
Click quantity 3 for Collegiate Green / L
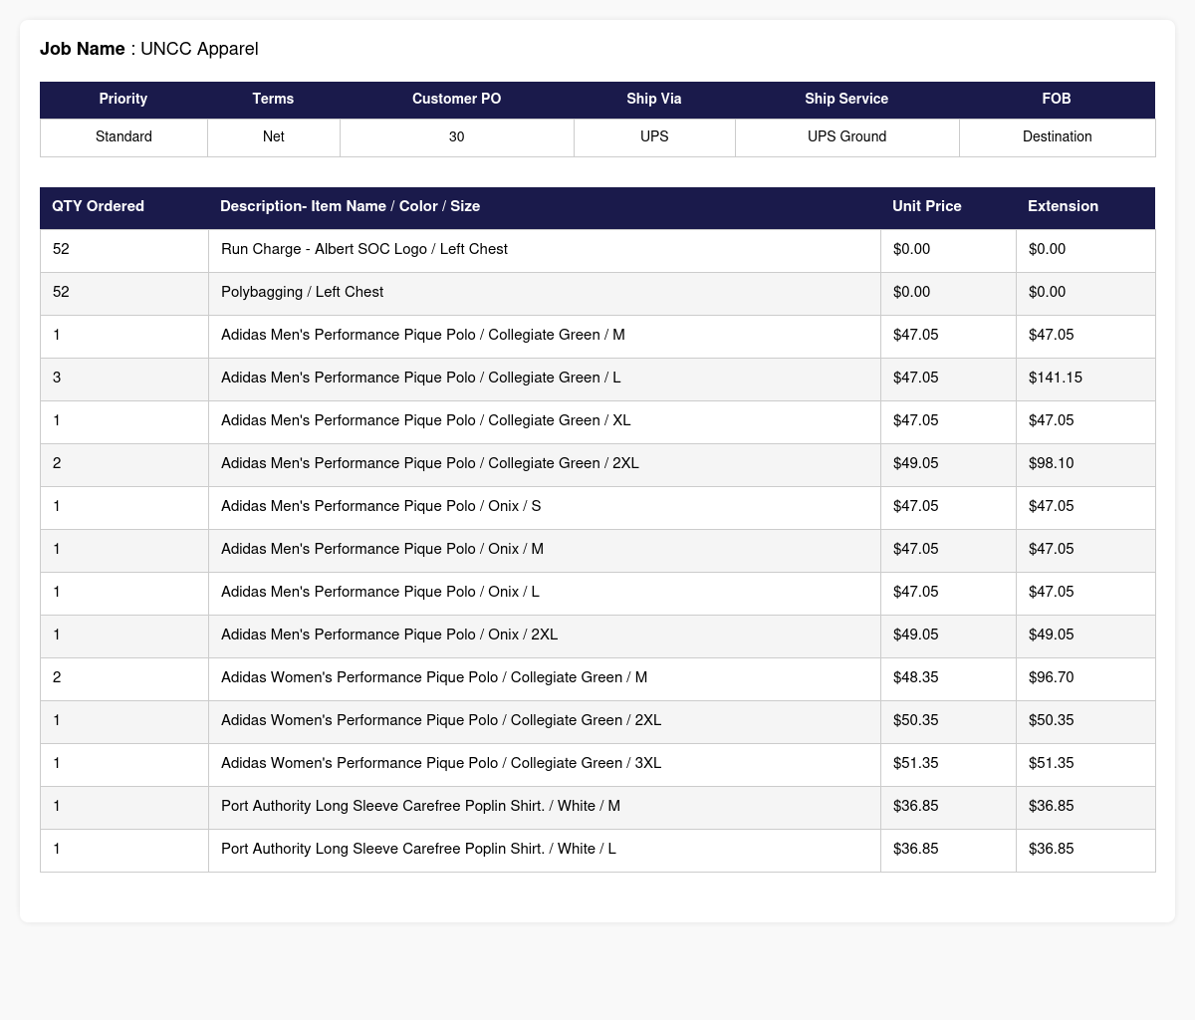(57, 378)
